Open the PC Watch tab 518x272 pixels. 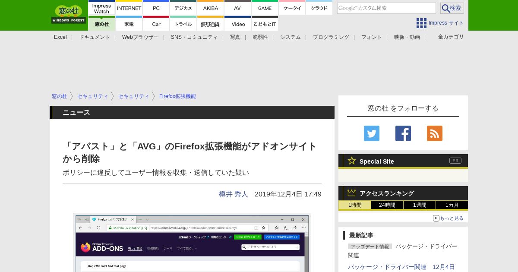(156, 8)
